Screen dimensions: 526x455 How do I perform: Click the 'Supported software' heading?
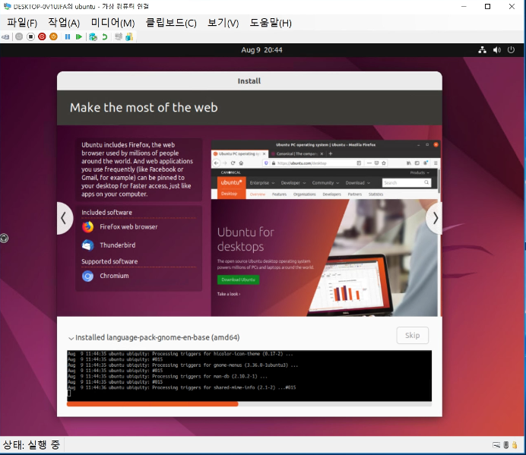[109, 261]
